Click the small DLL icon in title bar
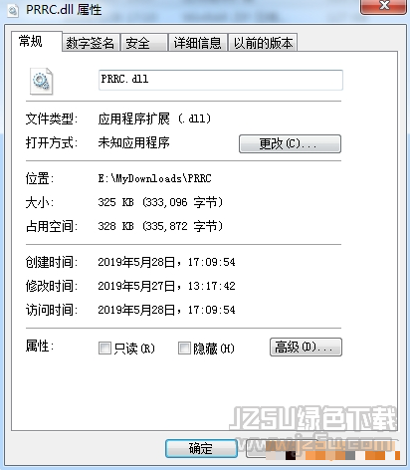410x470 pixels. [13, 10]
